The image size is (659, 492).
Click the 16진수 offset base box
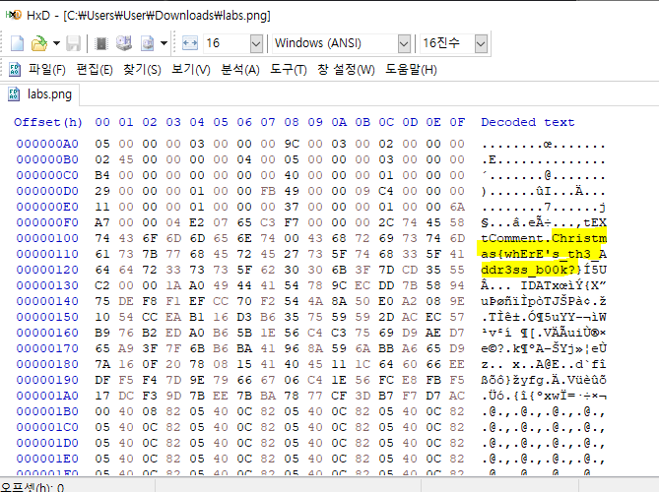[x=447, y=43]
